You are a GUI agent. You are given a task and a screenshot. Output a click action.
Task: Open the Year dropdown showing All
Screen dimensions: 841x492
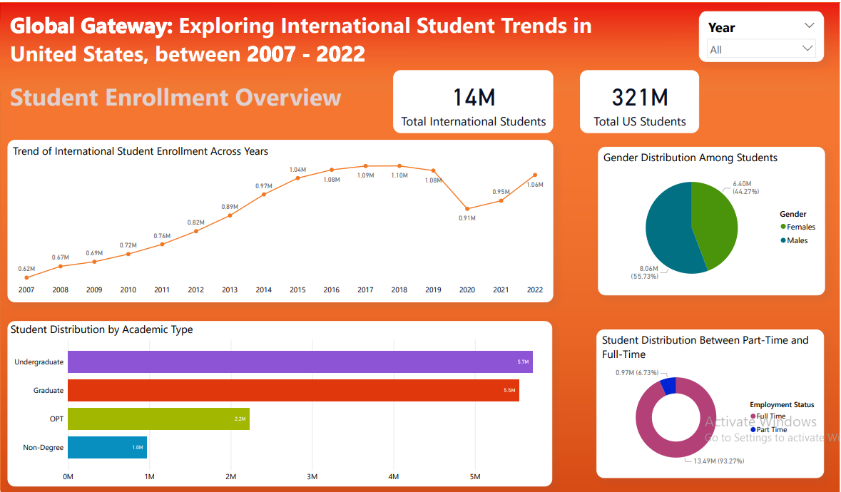(x=761, y=49)
